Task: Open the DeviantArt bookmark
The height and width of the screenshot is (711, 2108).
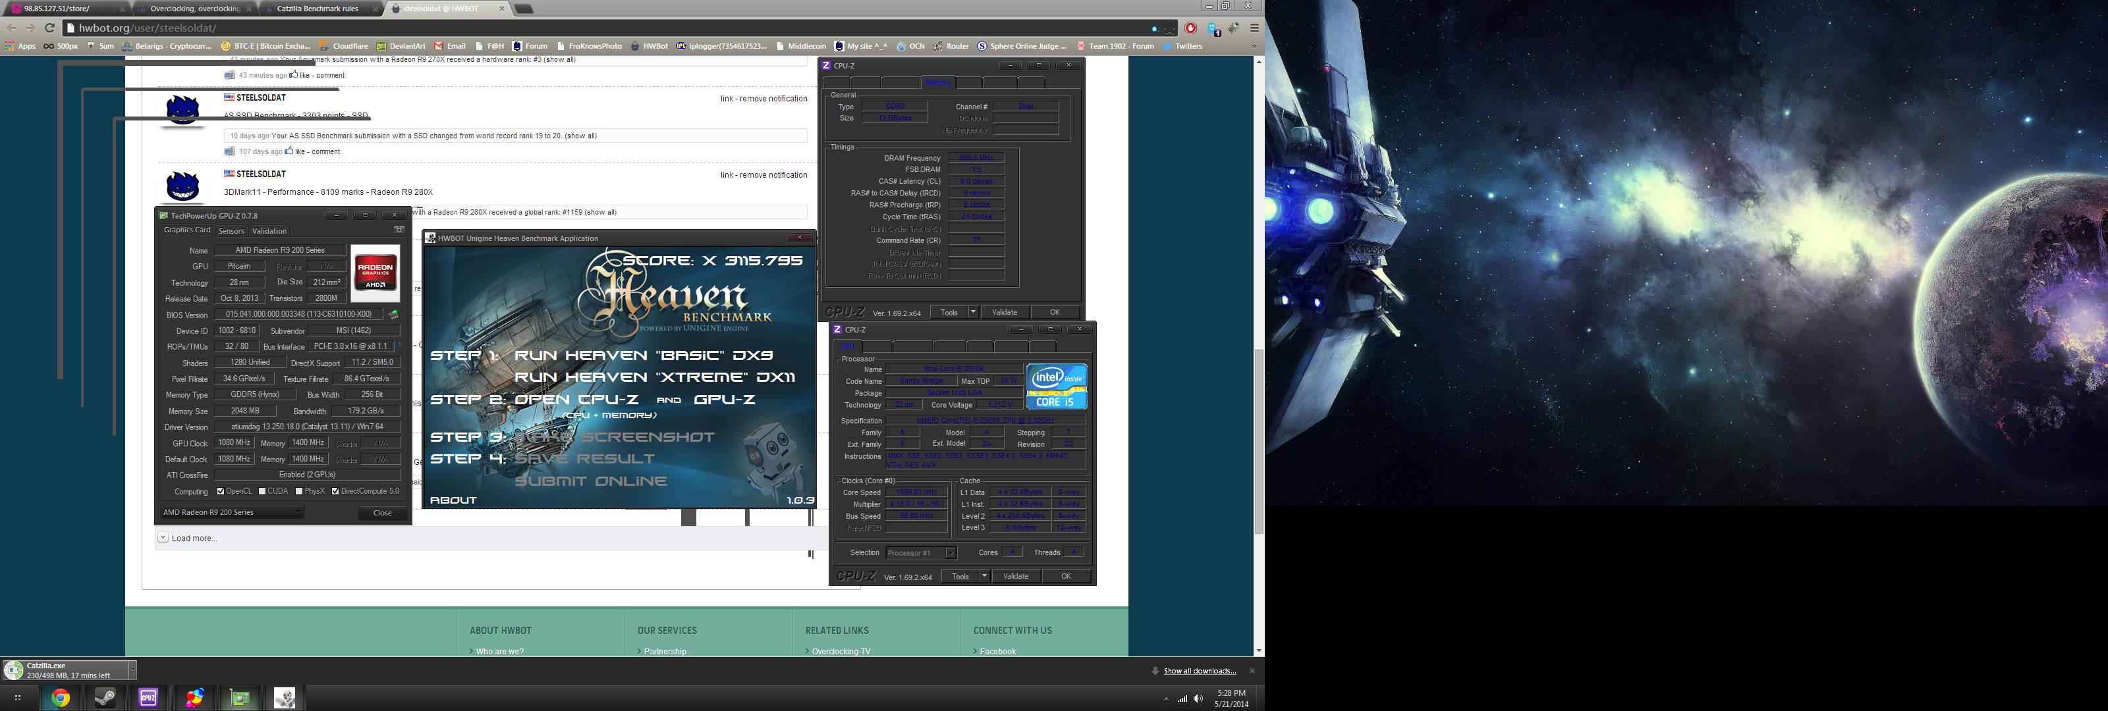Action: point(401,46)
